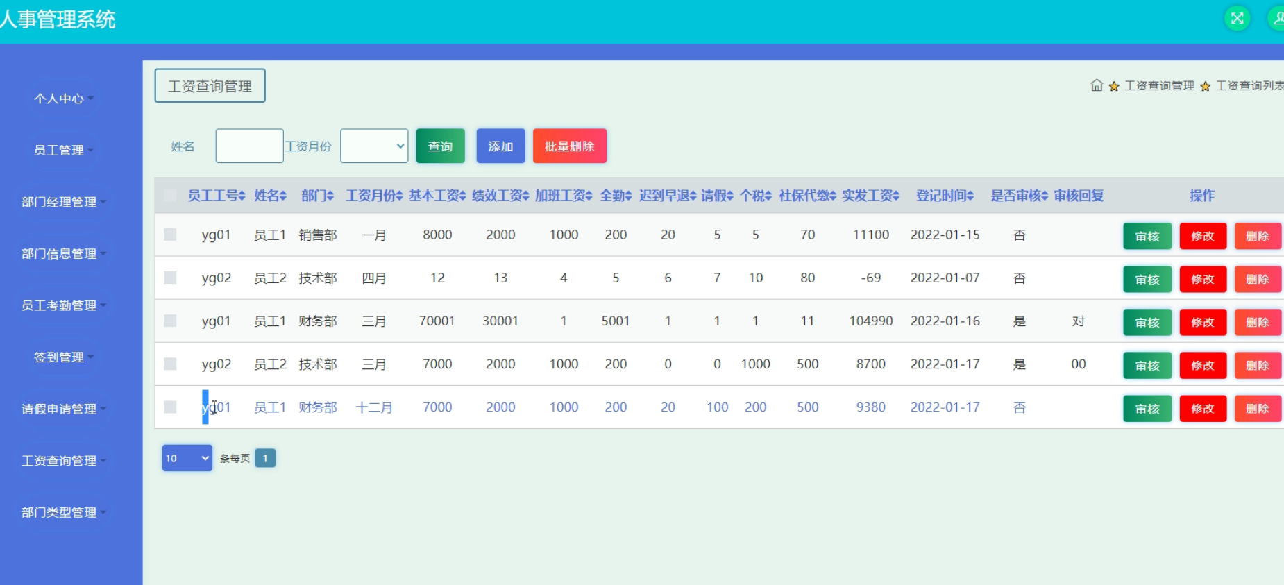
Task: Click 审核 for the yg01 一月 row
Action: point(1147,236)
